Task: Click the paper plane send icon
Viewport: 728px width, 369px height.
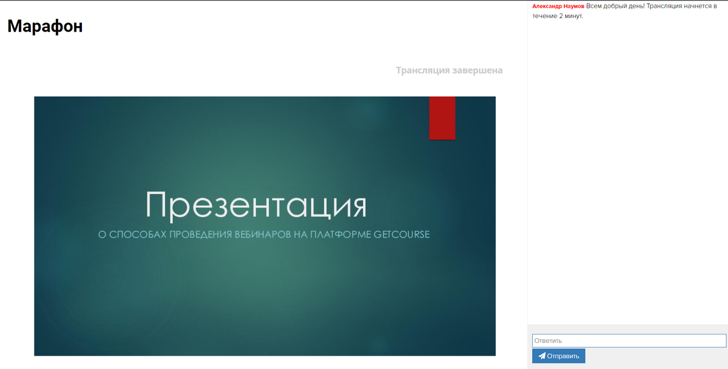Action: pyautogui.click(x=542, y=356)
